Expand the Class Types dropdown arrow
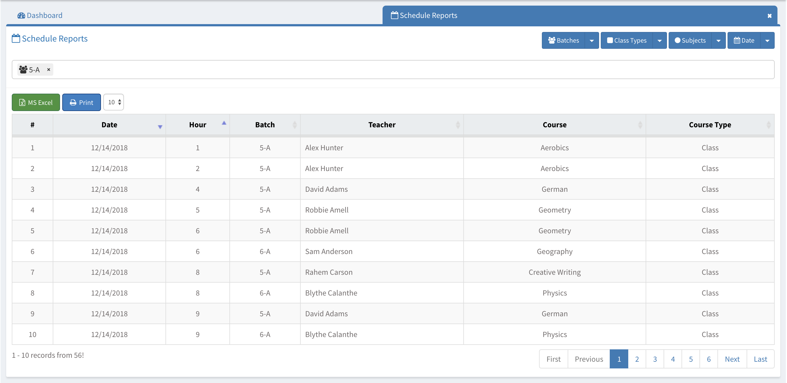 659,40
